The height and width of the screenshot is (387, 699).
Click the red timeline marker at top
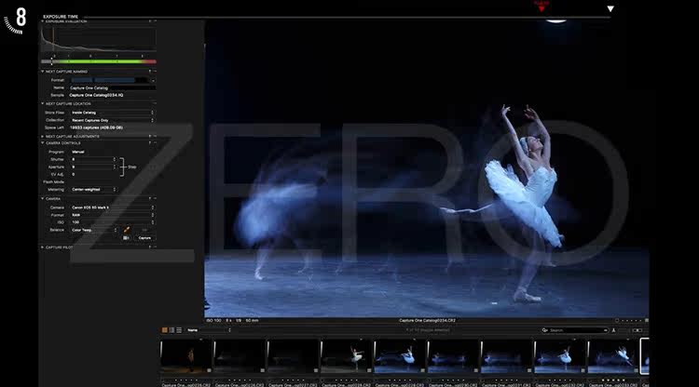[x=541, y=7]
